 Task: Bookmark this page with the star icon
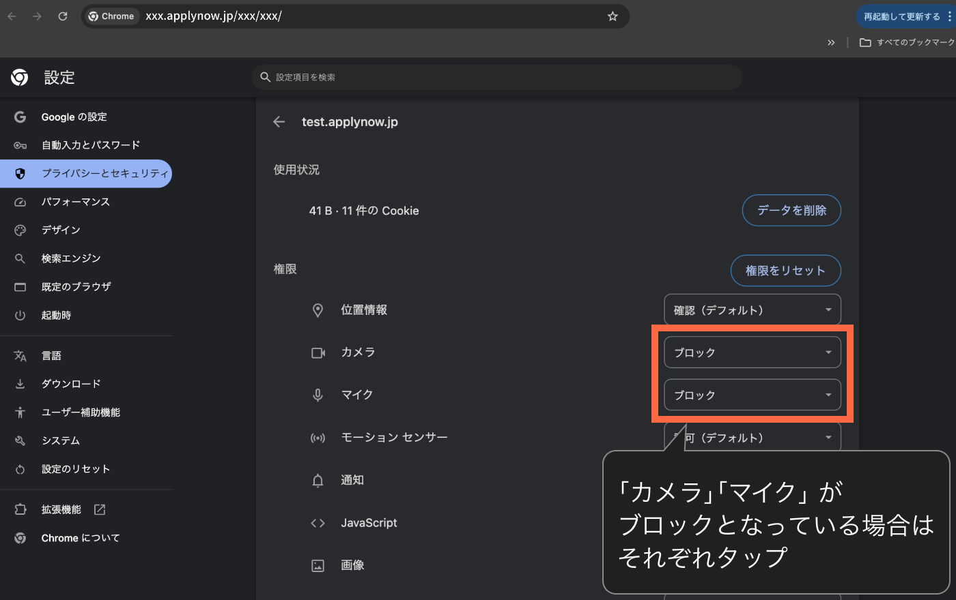tap(613, 16)
